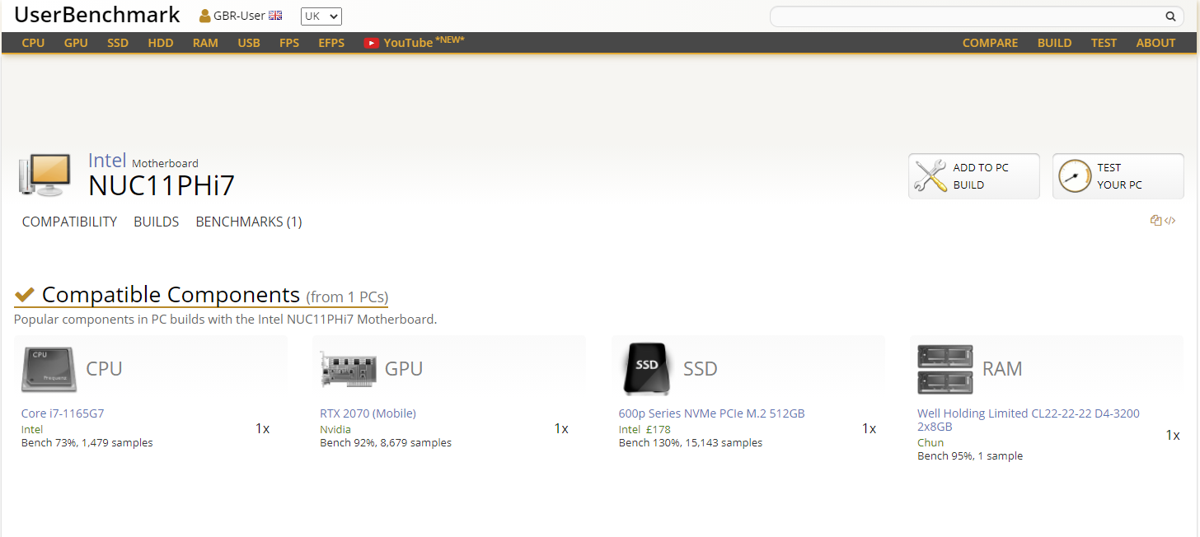Click Bench 95%, 1 sample text
Screen dimensions: 1200x537
pos(970,456)
